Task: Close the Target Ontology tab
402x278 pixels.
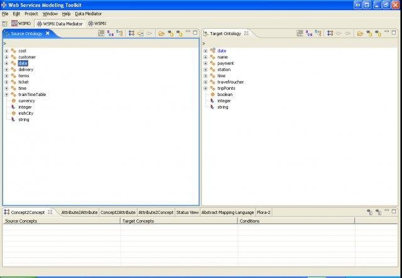Action: [x=246, y=33]
